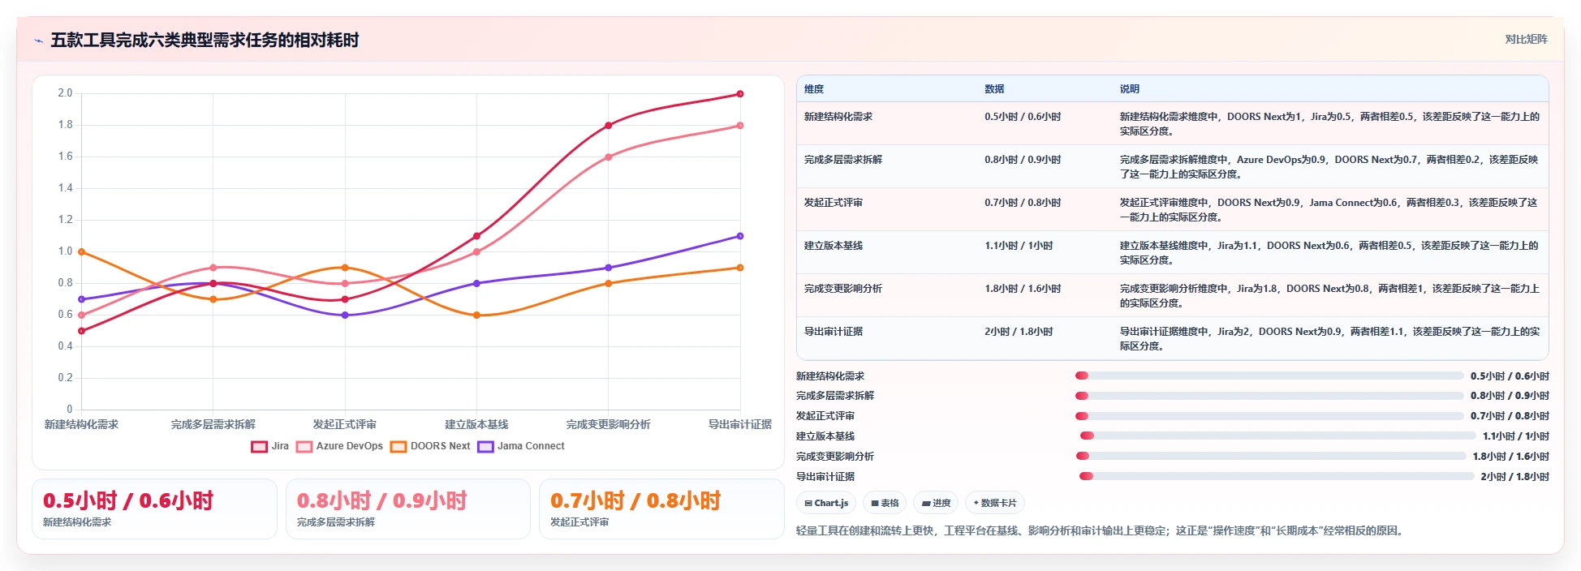The image size is (1581, 571).
Task: Click the footer note starting 轻量工具在创建和流转上更快
Action: coord(1101,530)
